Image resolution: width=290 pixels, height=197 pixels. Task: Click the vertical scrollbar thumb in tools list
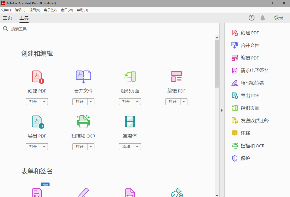217,64
